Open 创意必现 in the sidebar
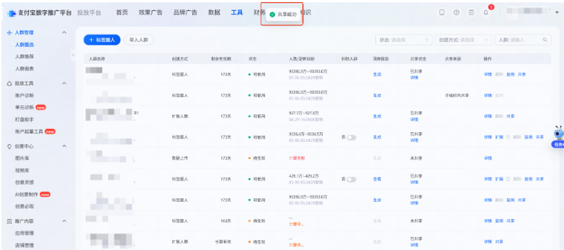Image resolution: width=564 pixels, height=250 pixels. 24,207
